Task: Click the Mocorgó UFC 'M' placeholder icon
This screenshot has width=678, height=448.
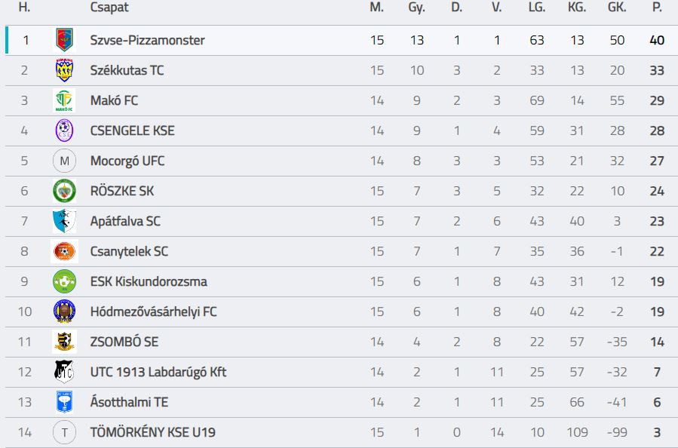Action: [x=65, y=161]
